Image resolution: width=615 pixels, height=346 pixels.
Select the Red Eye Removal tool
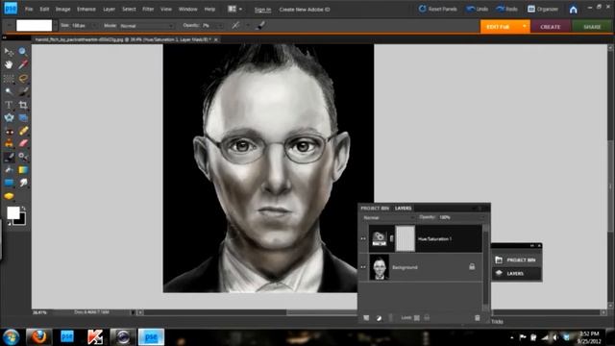point(9,131)
